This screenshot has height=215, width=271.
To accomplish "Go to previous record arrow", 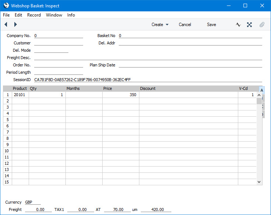I will 6,25.
